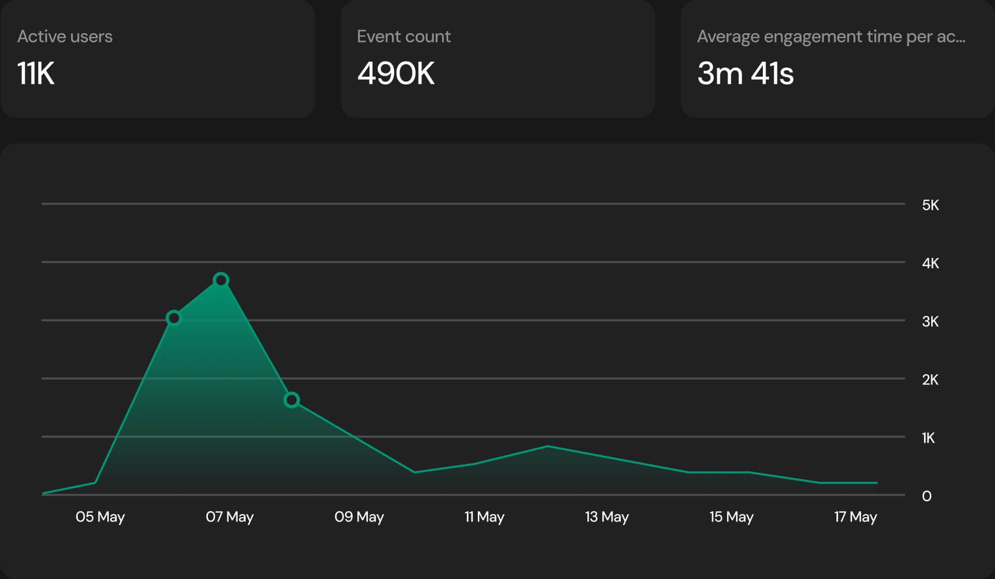Click the peak data point near 07 May
This screenshot has height=579, width=995.
221,280
